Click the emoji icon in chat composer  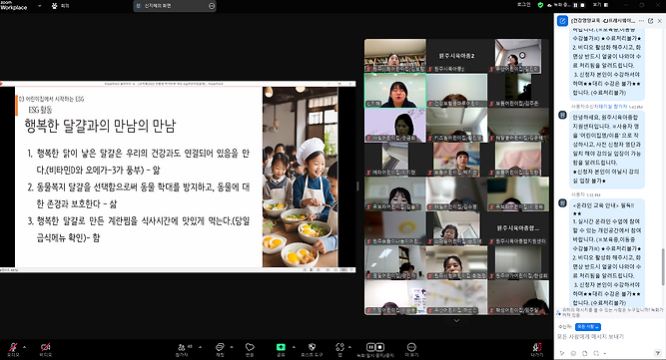point(573,353)
